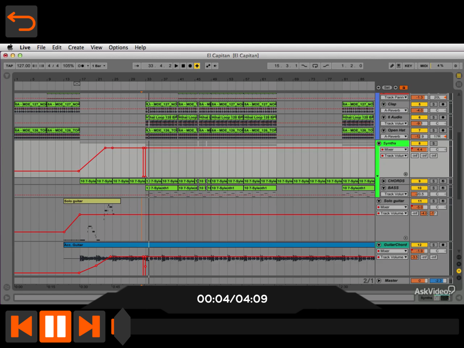
Task: Go to the previous locator arrow
Action: coord(379,88)
